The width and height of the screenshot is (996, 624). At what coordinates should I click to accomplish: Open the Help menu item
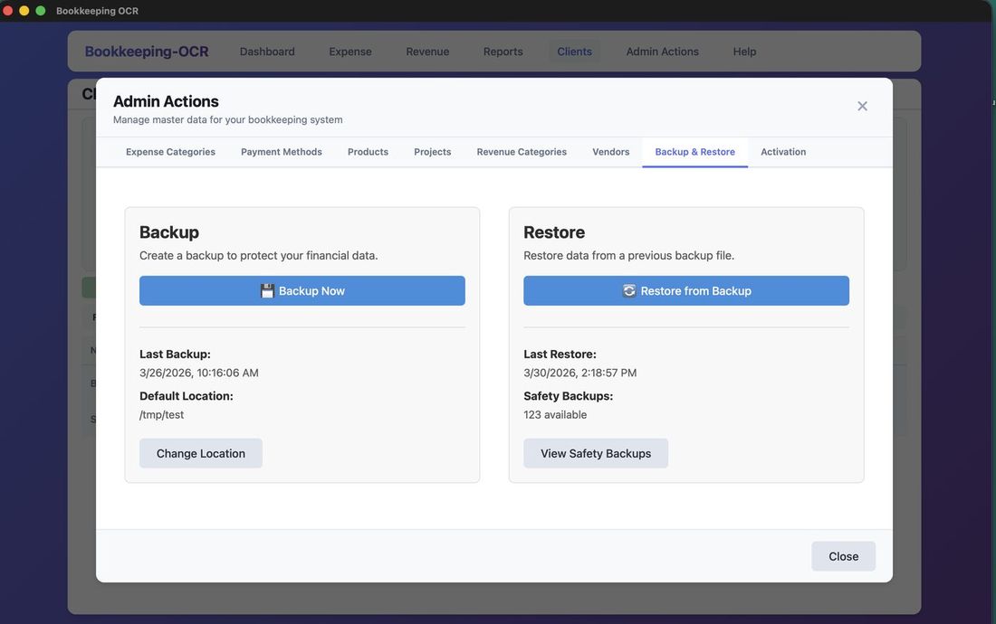pyautogui.click(x=744, y=52)
